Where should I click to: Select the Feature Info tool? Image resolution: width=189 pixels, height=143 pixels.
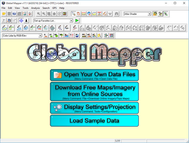coord(89,14)
